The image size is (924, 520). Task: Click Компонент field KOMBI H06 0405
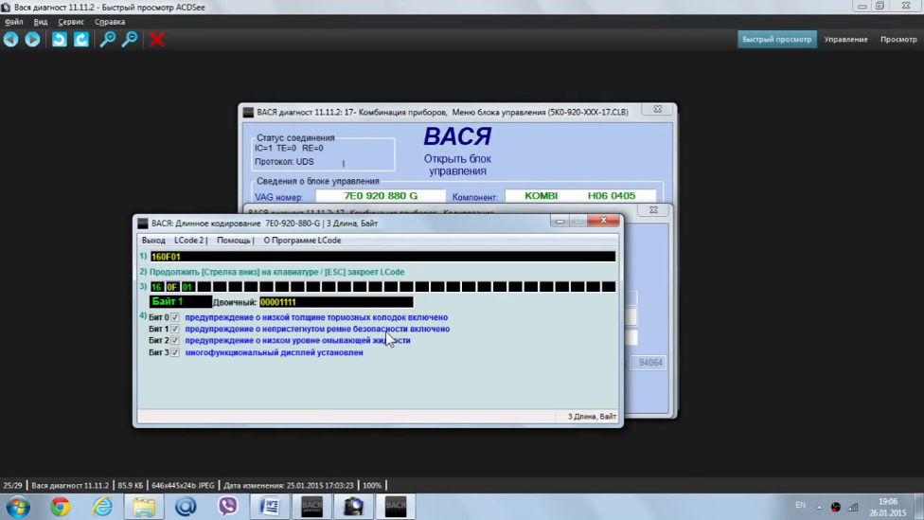[579, 196]
